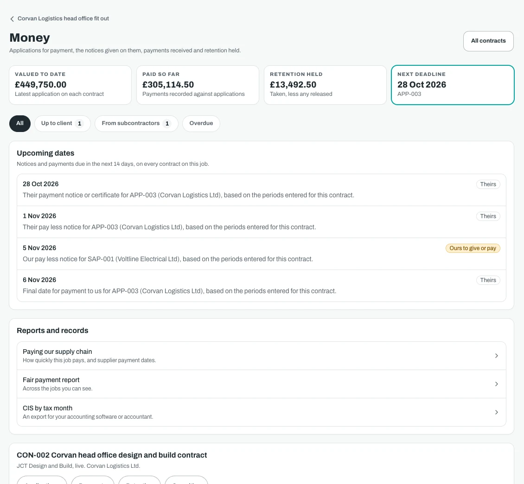Click the £449,750.00 valued amount

pyautogui.click(x=40, y=85)
